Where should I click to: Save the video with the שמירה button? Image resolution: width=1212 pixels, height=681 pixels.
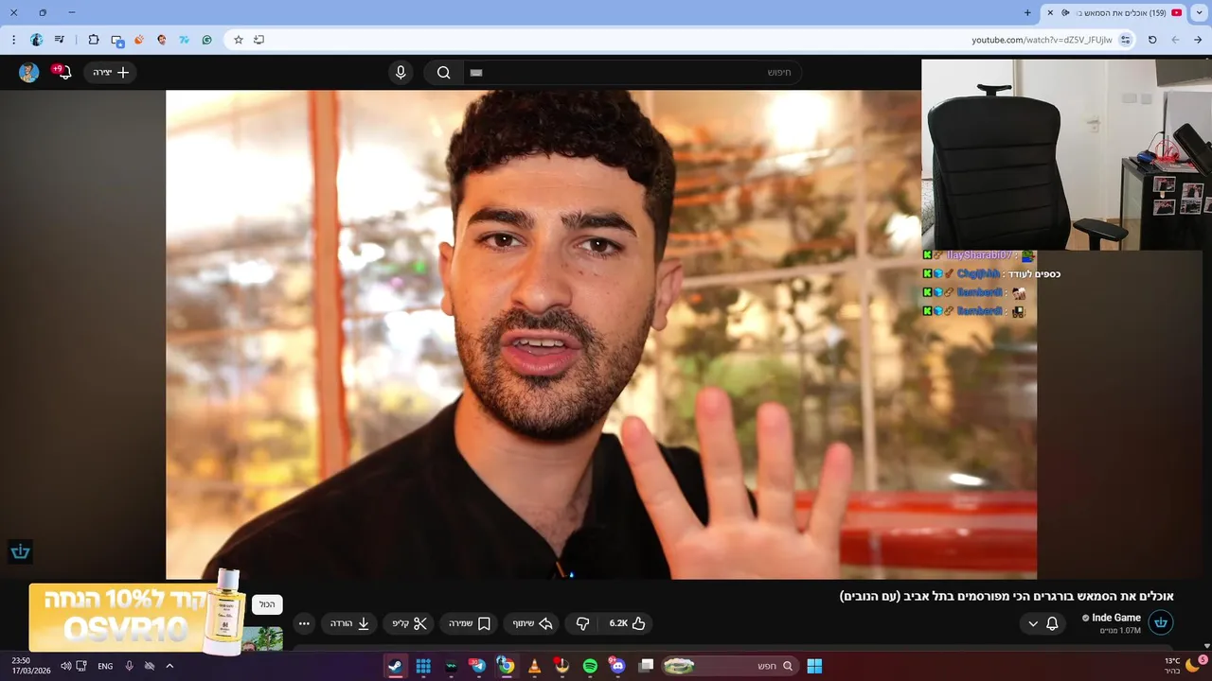coord(470,623)
